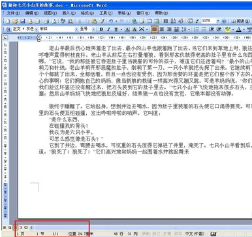Toggle the active center alignment button
The image size is (252, 237).
click(x=154, y=29)
